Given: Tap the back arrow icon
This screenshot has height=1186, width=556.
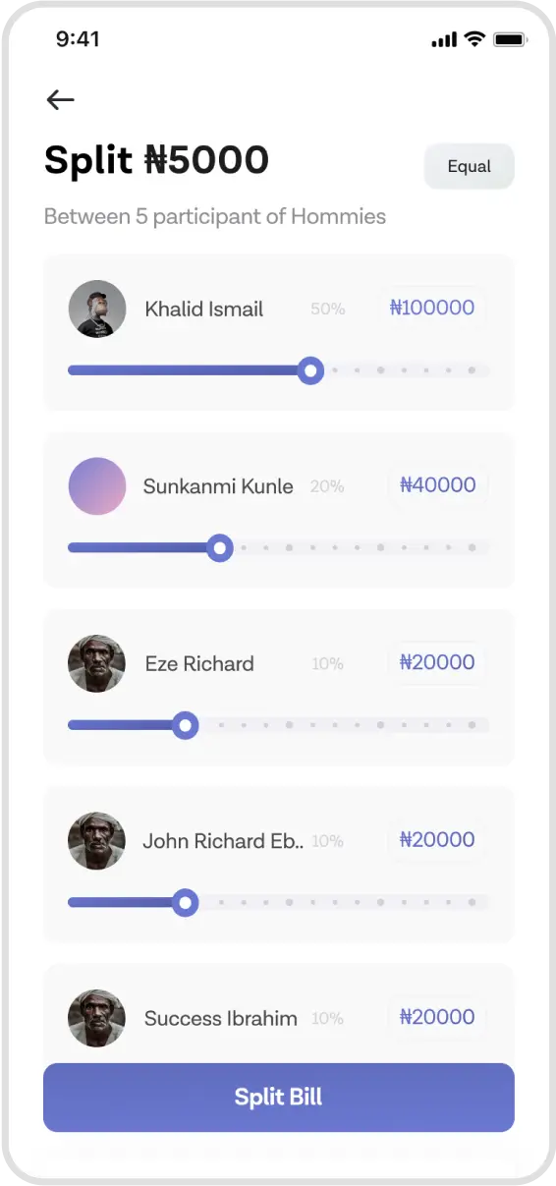Looking at the screenshot, I should tap(61, 99).
